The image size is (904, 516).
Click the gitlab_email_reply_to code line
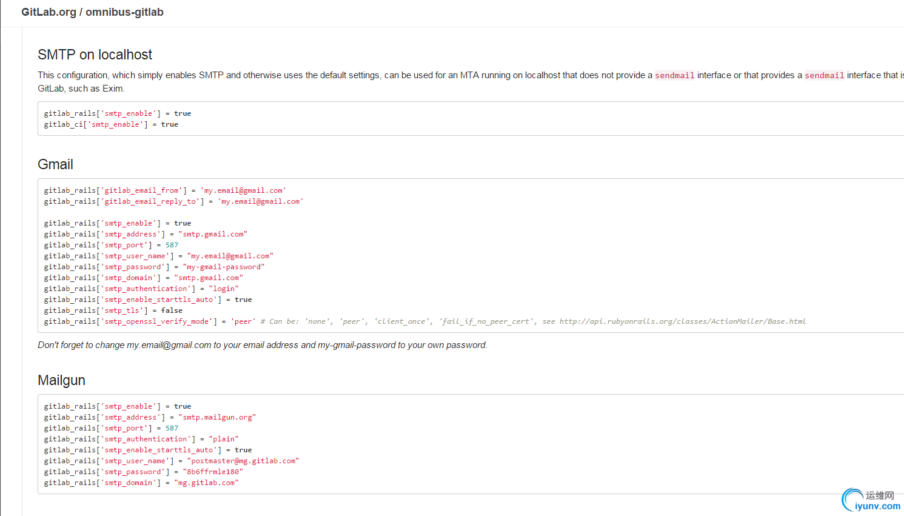coord(173,201)
